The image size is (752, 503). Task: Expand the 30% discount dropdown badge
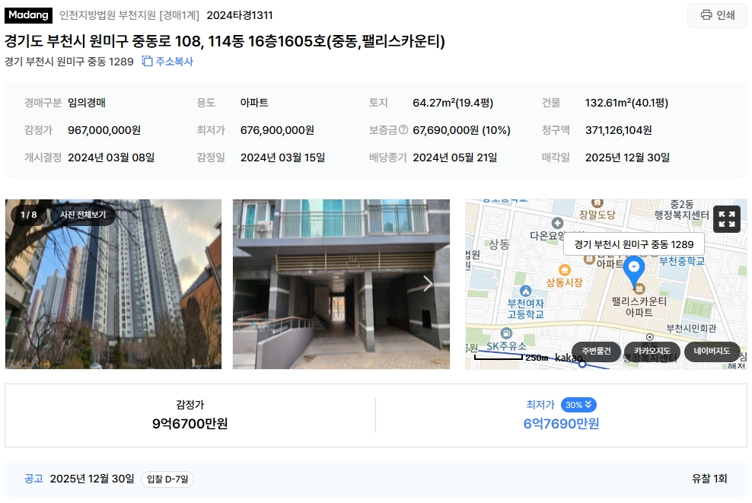pos(578,405)
